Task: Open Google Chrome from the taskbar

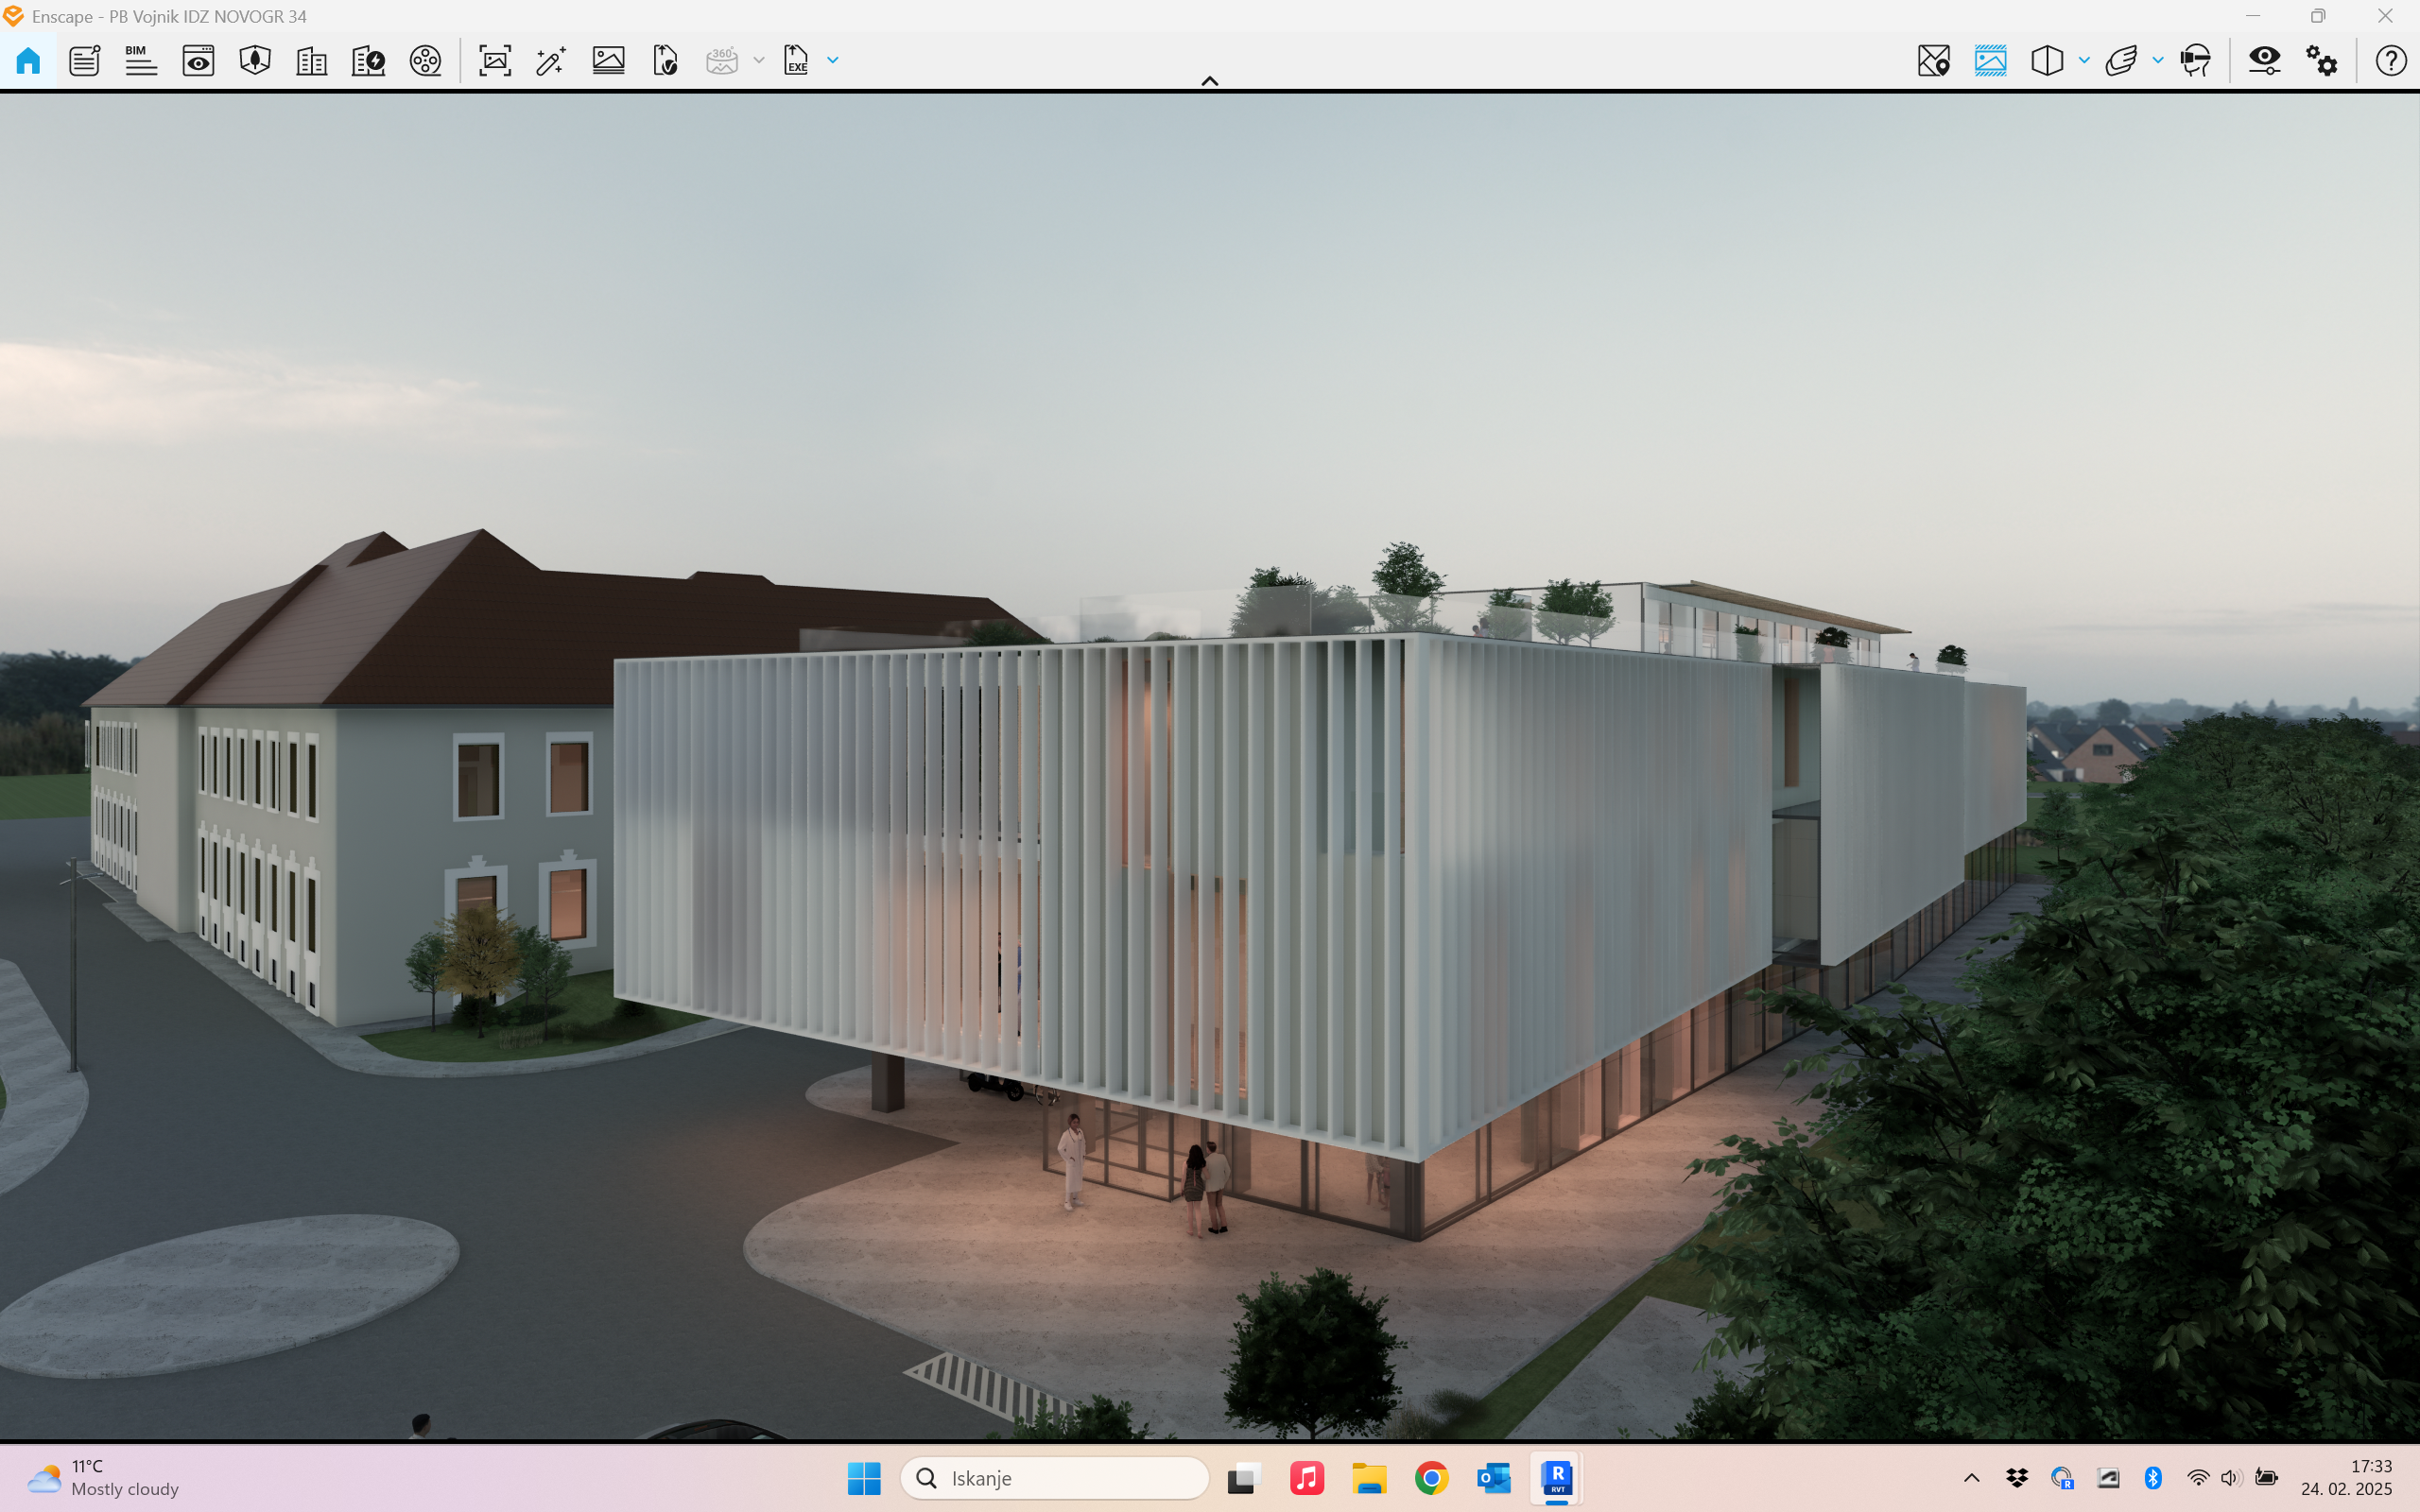Action: point(1431,1478)
